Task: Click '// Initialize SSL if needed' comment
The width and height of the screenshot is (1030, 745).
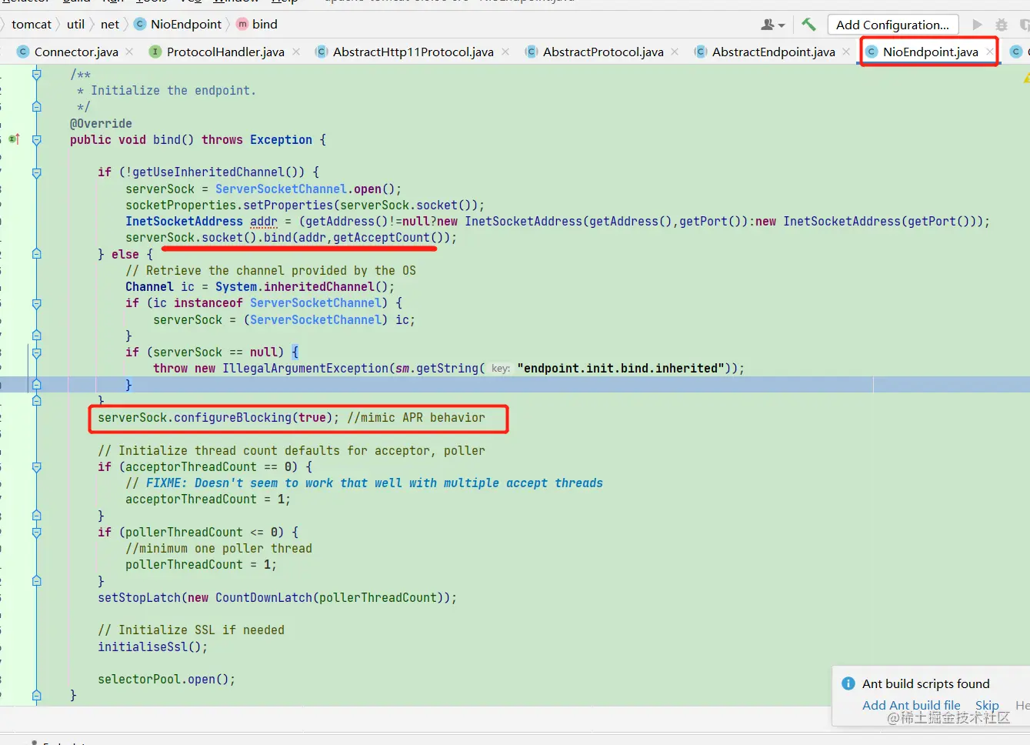Action: pyautogui.click(x=191, y=630)
